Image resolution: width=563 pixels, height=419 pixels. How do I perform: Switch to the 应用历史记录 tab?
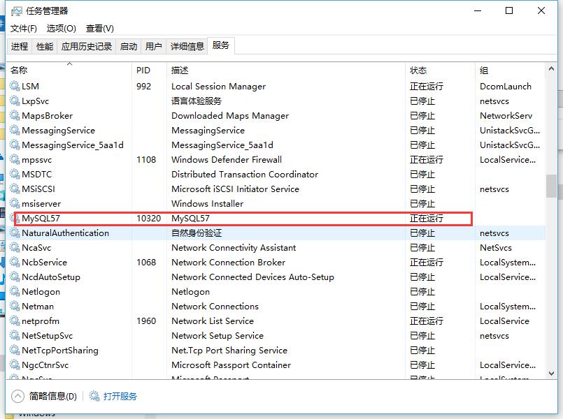click(87, 46)
